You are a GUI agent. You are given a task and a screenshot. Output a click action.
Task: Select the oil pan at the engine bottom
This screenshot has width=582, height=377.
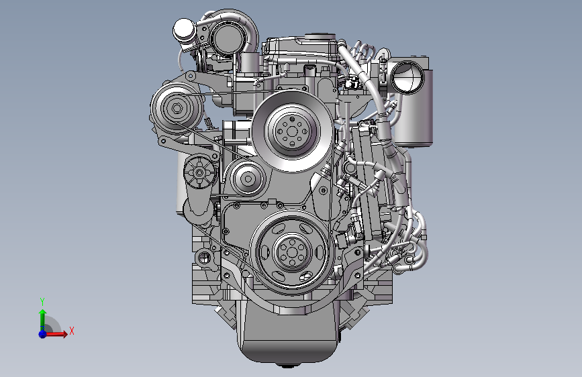tap(289, 332)
